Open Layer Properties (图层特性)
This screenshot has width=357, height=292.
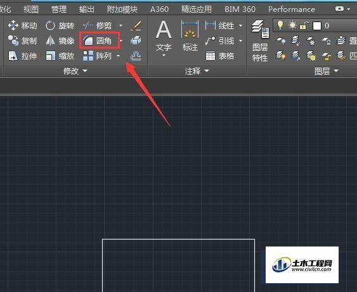pyautogui.click(x=260, y=41)
